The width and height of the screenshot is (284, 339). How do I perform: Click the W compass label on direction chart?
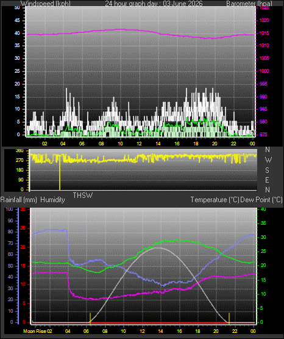[x=268, y=160]
